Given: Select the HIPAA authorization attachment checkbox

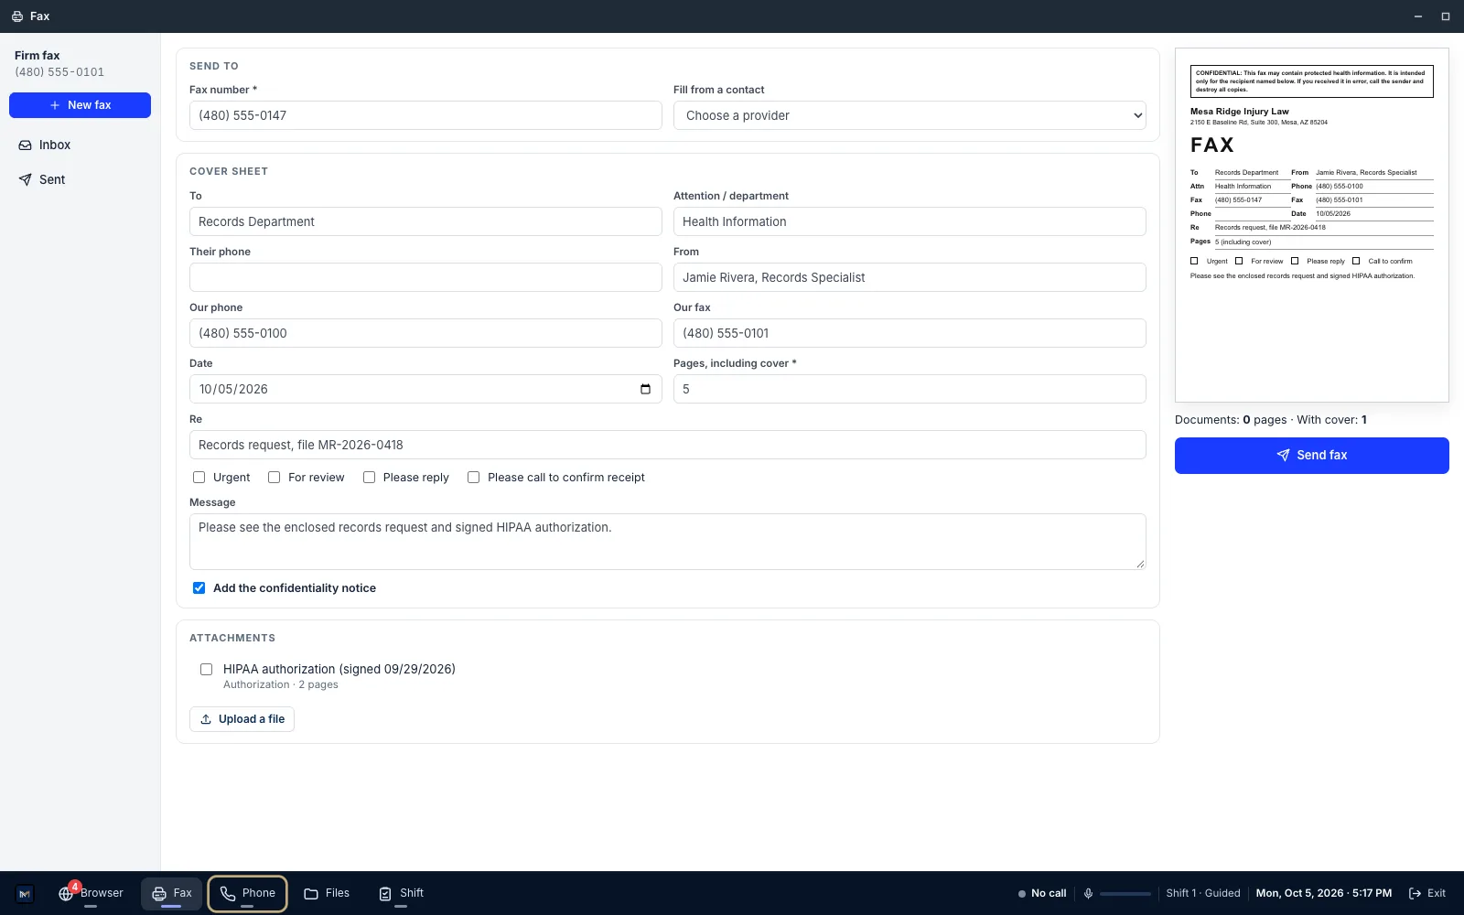Looking at the screenshot, I should pos(206,670).
